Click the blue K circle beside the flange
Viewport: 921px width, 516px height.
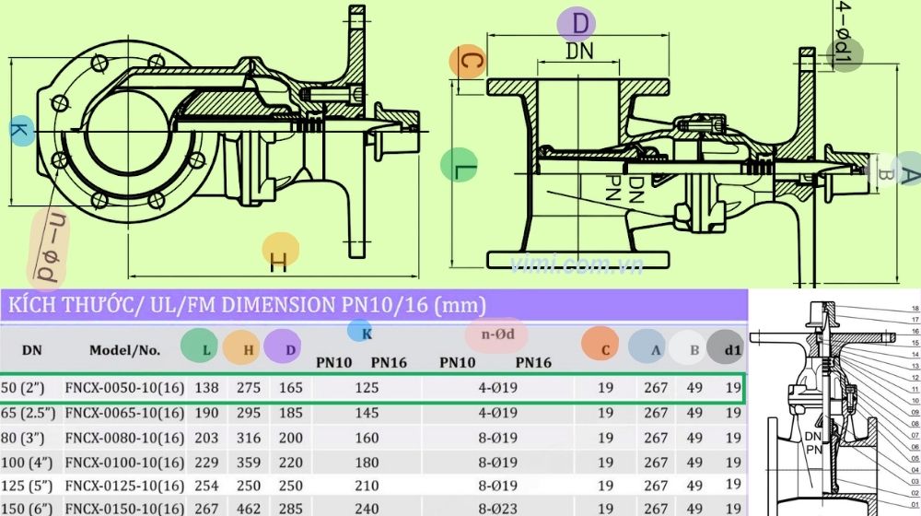pyautogui.click(x=20, y=130)
